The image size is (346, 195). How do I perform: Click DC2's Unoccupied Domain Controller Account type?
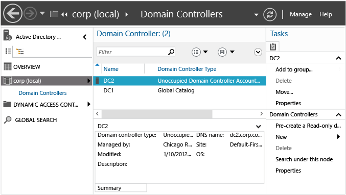(209, 81)
